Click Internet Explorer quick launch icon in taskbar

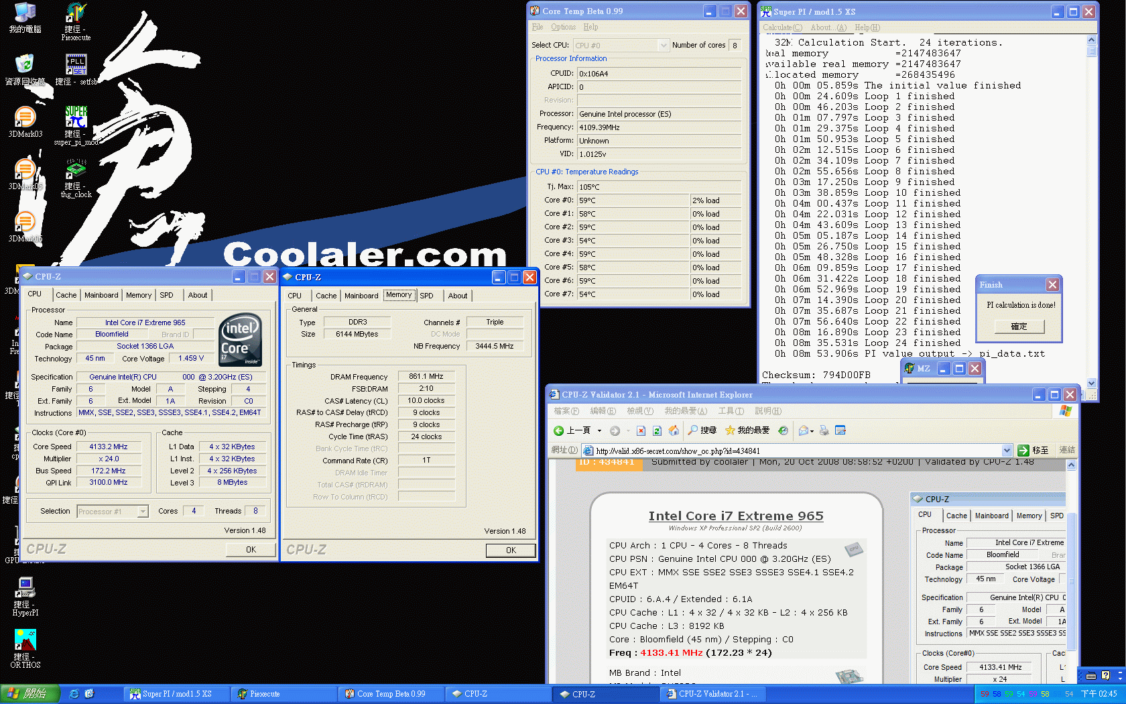tap(74, 694)
